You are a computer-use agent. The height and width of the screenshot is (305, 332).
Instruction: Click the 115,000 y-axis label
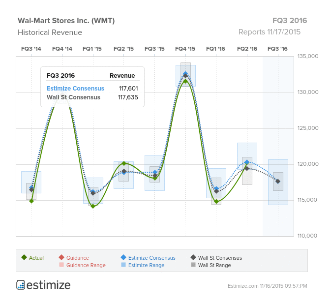(307, 200)
